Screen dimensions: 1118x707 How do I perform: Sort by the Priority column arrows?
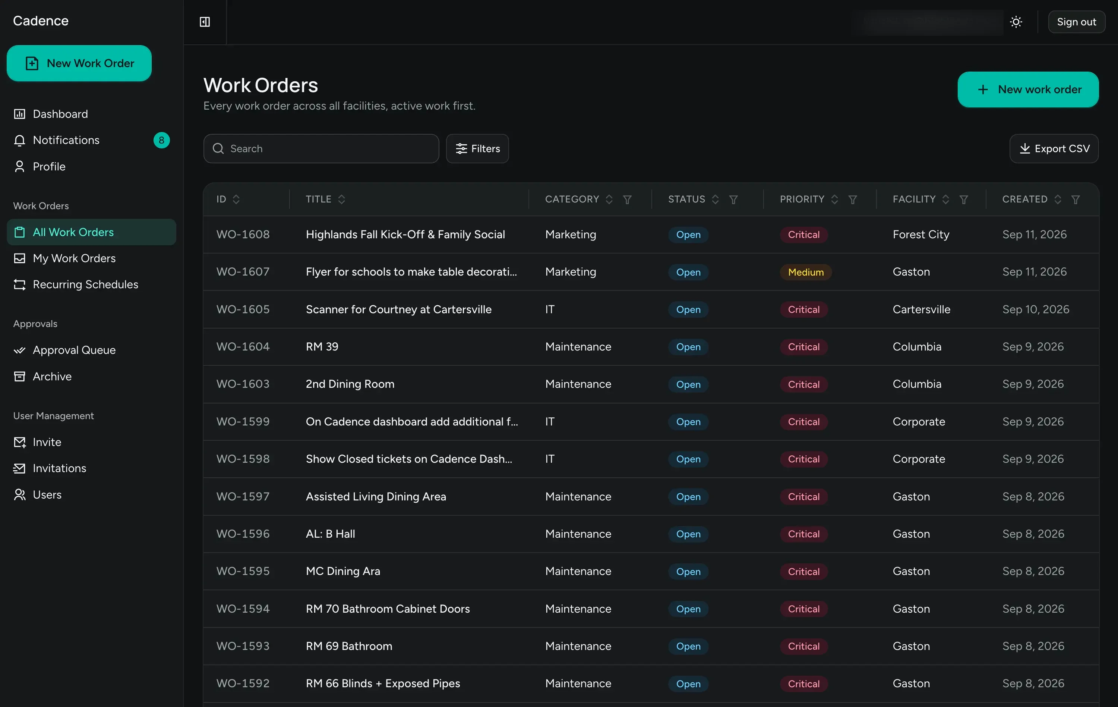(x=835, y=199)
